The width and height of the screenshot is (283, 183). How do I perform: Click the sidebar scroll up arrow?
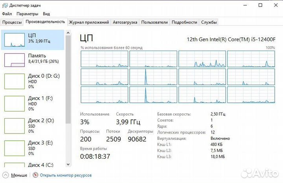click(x=68, y=33)
